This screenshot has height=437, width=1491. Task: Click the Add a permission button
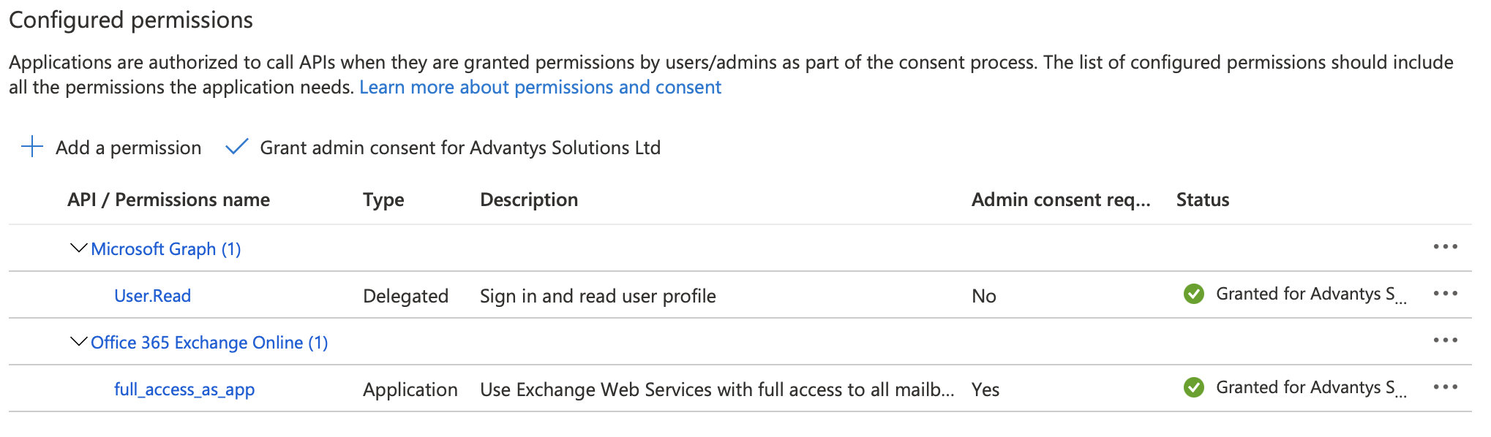tap(128, 148)
